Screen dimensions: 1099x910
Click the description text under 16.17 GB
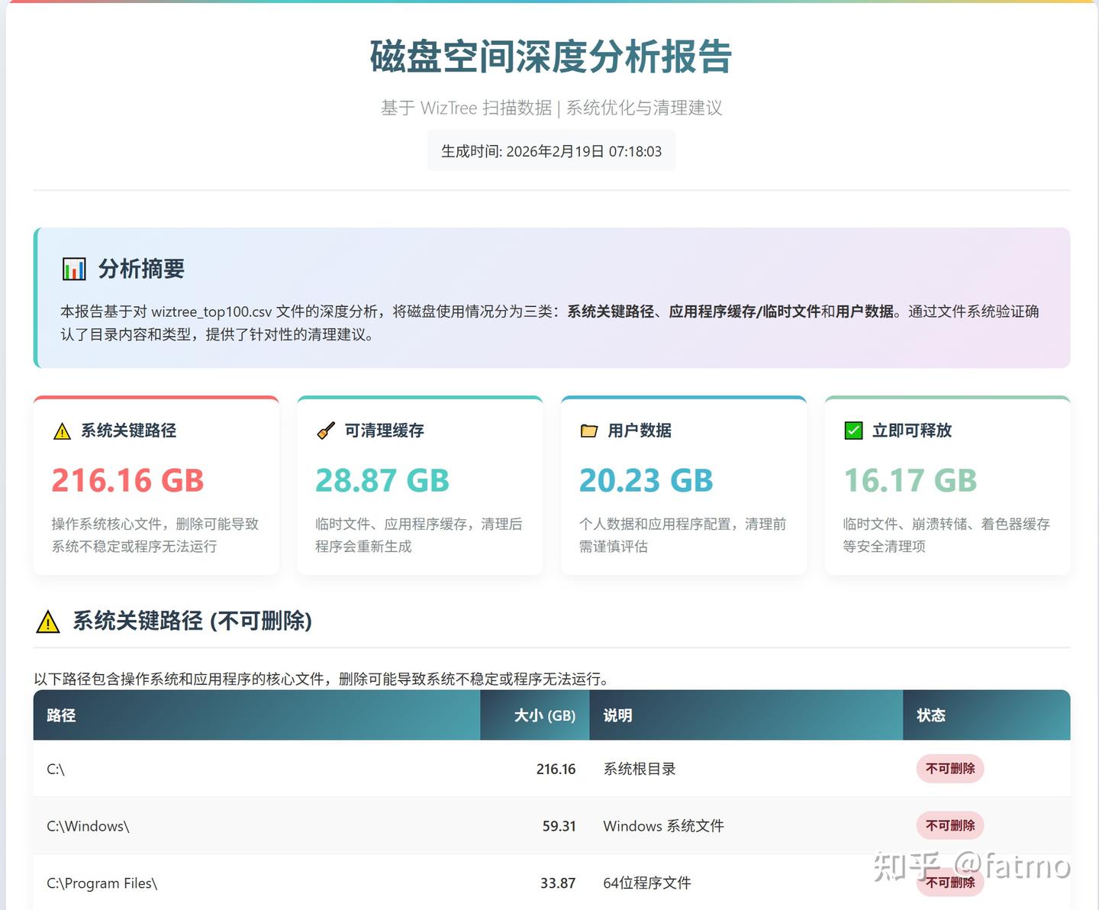pyautogui.click(x=946, y=534)
